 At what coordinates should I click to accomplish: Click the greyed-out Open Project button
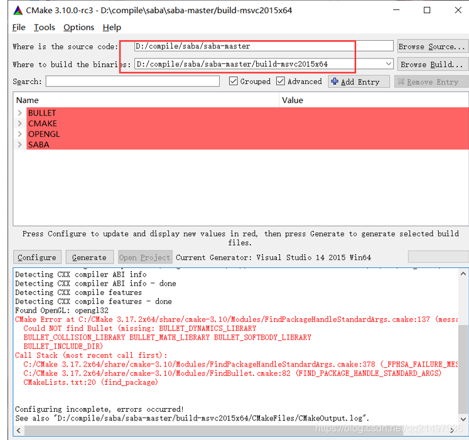(x=145, y=257)
